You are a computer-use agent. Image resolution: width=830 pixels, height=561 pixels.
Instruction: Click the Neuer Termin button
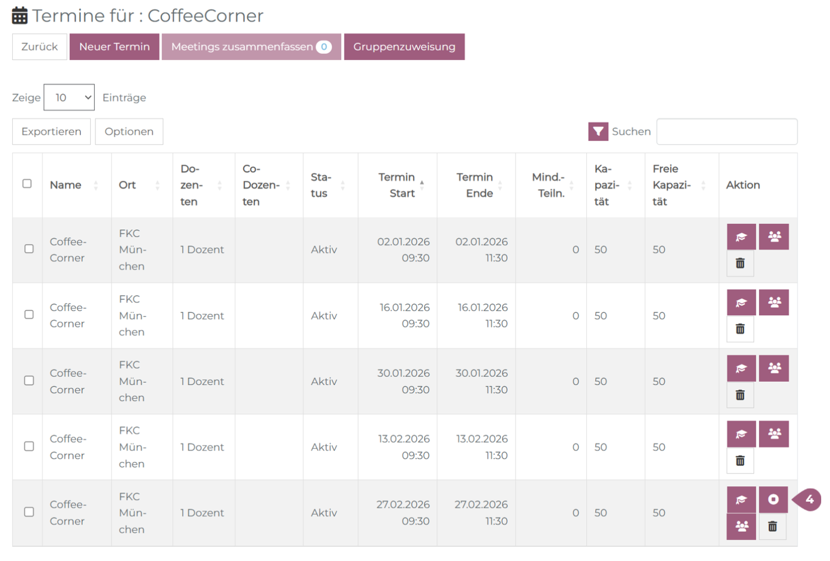[114, 47]
